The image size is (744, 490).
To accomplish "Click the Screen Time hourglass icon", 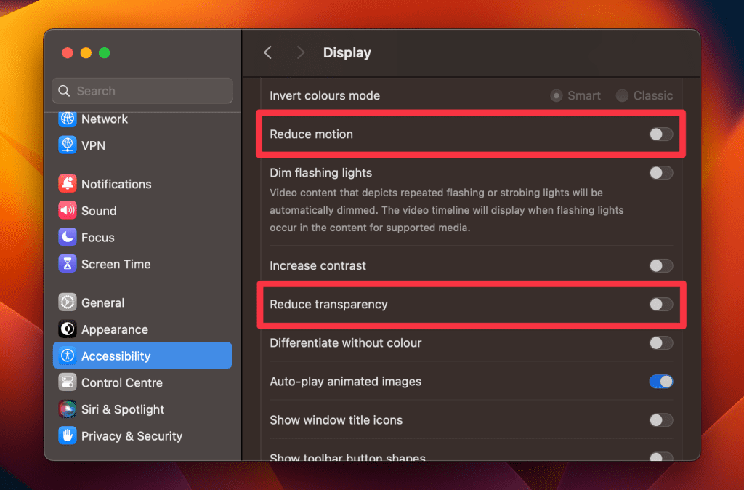I will [x=68, y=264].
